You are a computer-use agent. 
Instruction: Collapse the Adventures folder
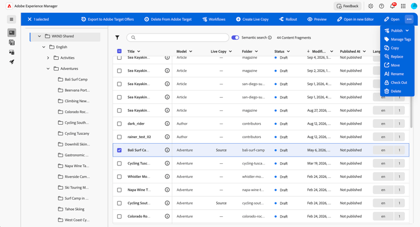48,69
